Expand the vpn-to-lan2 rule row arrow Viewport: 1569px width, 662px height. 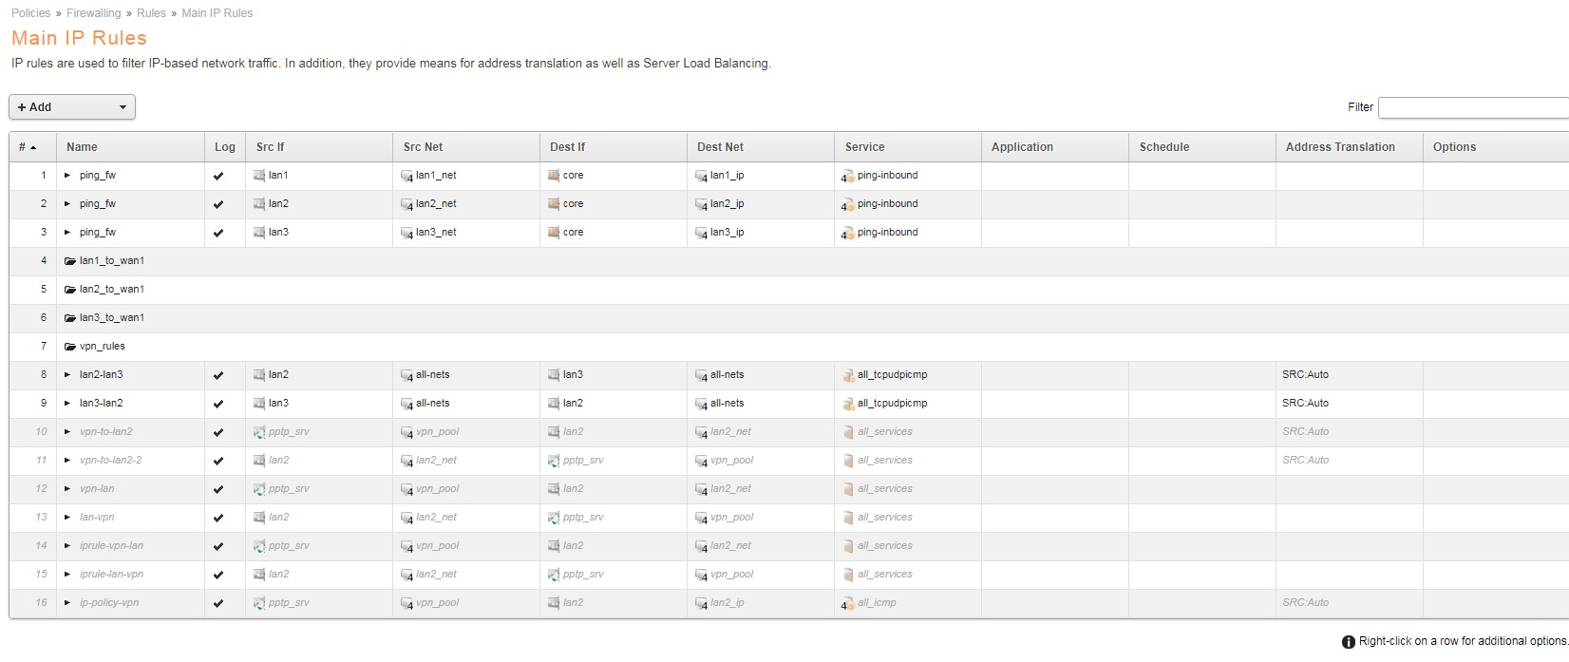point(67,432)
